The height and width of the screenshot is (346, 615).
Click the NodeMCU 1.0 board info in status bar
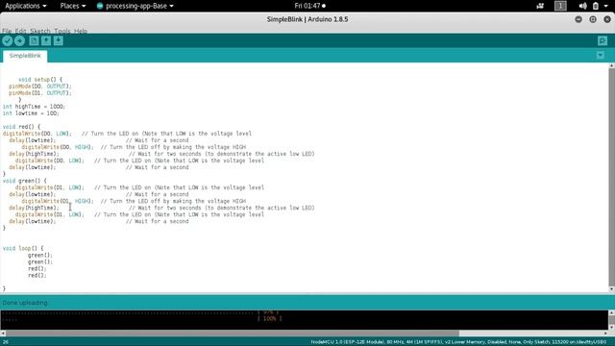(458, 342)
